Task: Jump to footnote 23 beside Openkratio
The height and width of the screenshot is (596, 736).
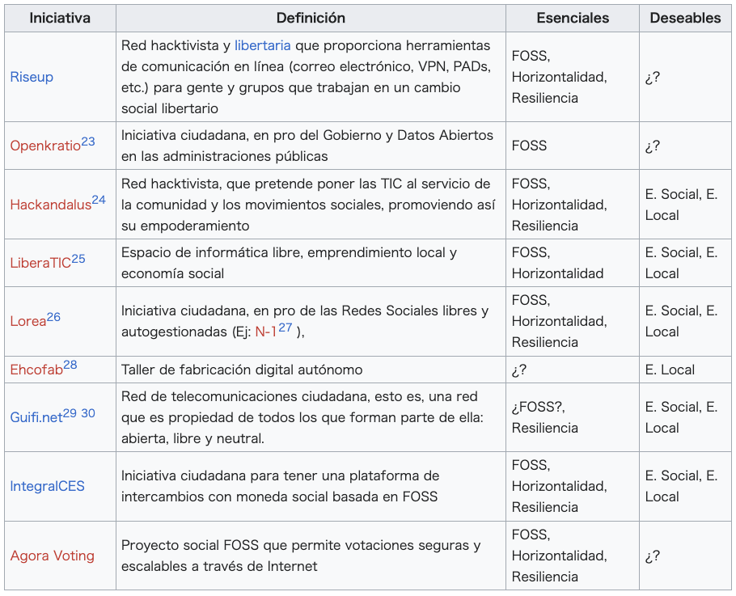Action: click(x=88, y=142)
